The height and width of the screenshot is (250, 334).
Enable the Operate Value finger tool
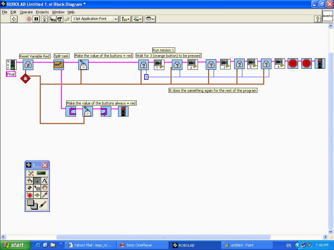pyautogui.click(x=30, y=181)
